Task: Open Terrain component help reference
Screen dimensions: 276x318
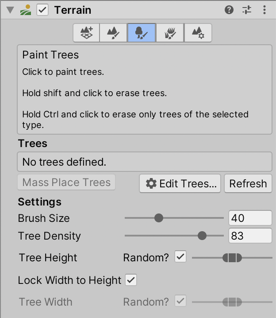Action: click(229, 10)
